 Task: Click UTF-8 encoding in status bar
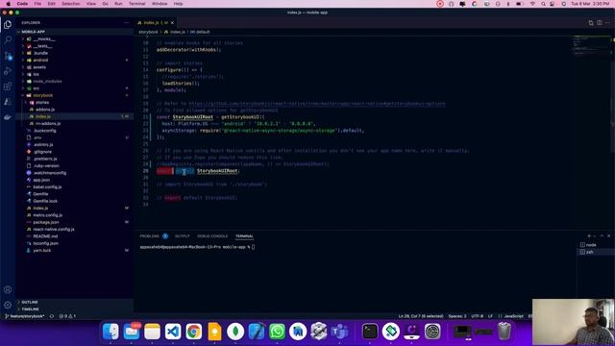pos(477,316)
